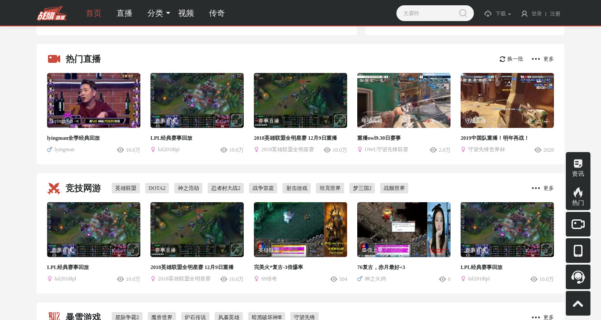This screenshot has height=320, width=601.
Task: Click the 暴雪游戏 Blizzard logo icon
Action: pyautogui.click(x=54, y=317)
